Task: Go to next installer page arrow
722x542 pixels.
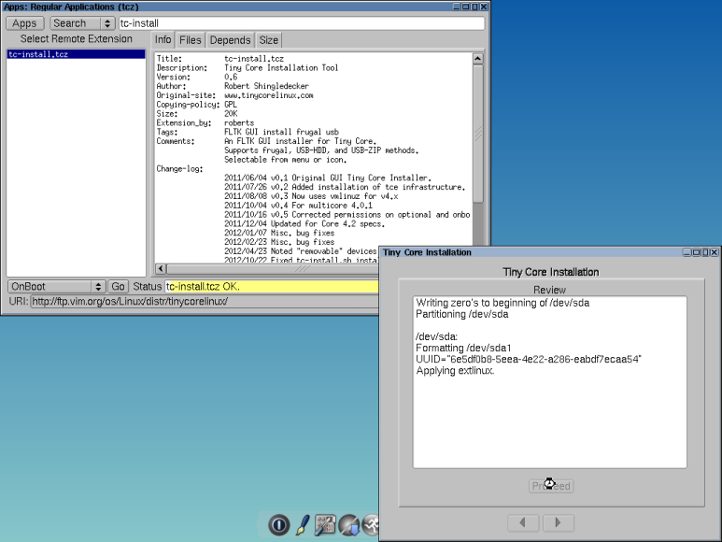Action: [558, 522]
